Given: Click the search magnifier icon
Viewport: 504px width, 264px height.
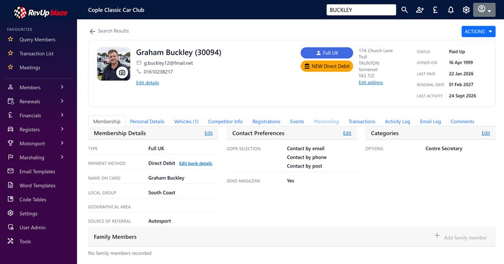Looking at the screenshot, I should [404, 10].
